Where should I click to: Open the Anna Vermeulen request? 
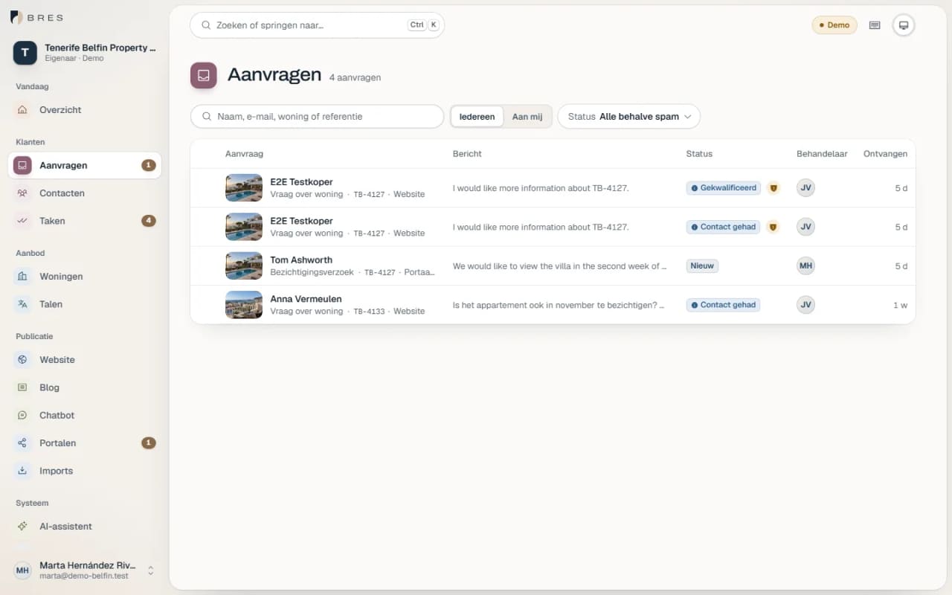pos(553,305)
